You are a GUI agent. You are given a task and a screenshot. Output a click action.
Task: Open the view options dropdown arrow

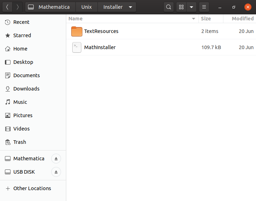coord(191,7)
